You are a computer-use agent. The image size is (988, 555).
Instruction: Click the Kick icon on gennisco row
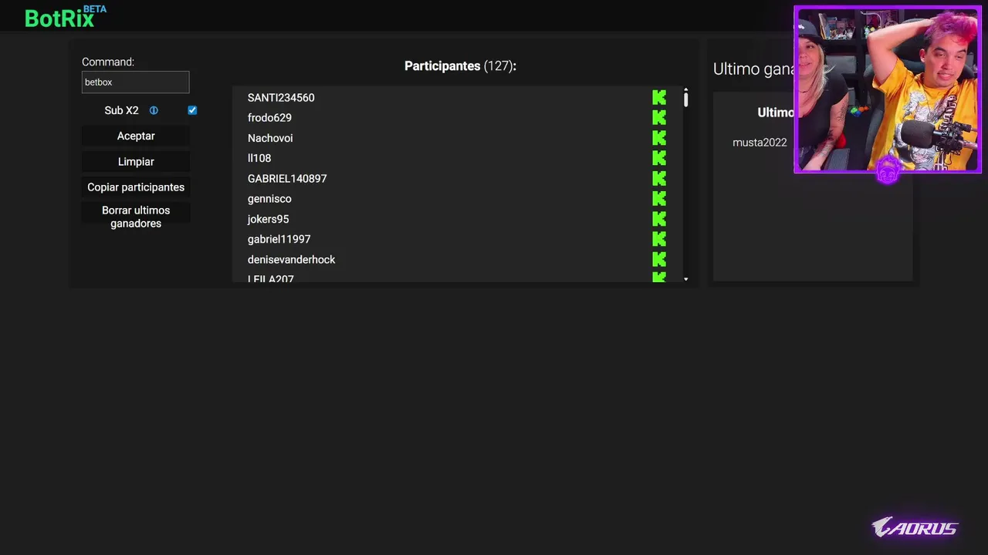click(x=658, y=199)
